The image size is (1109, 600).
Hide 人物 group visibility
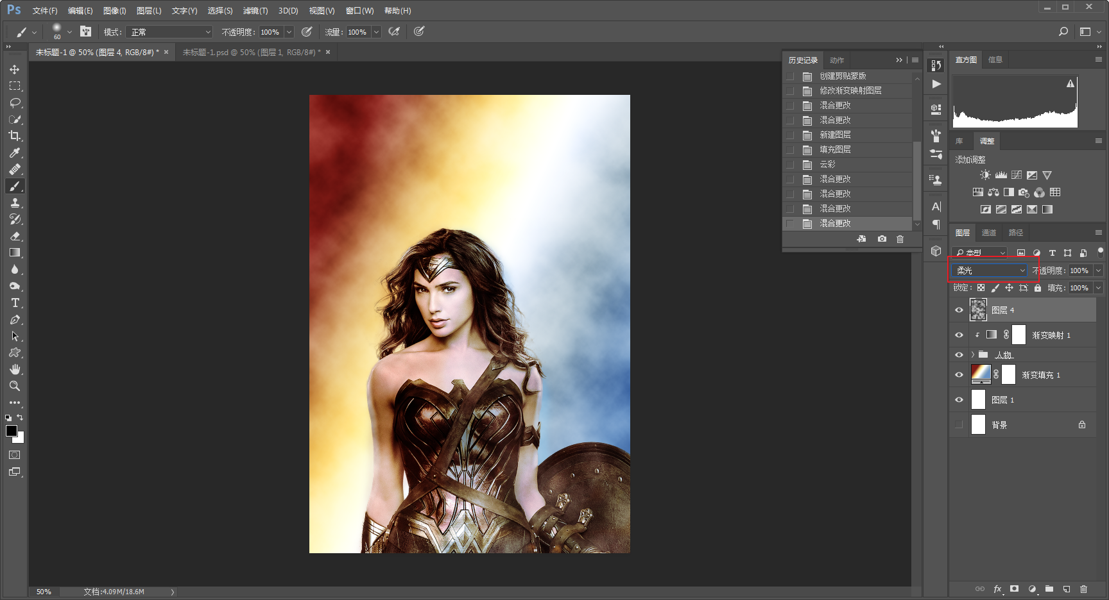pos(959,354)
